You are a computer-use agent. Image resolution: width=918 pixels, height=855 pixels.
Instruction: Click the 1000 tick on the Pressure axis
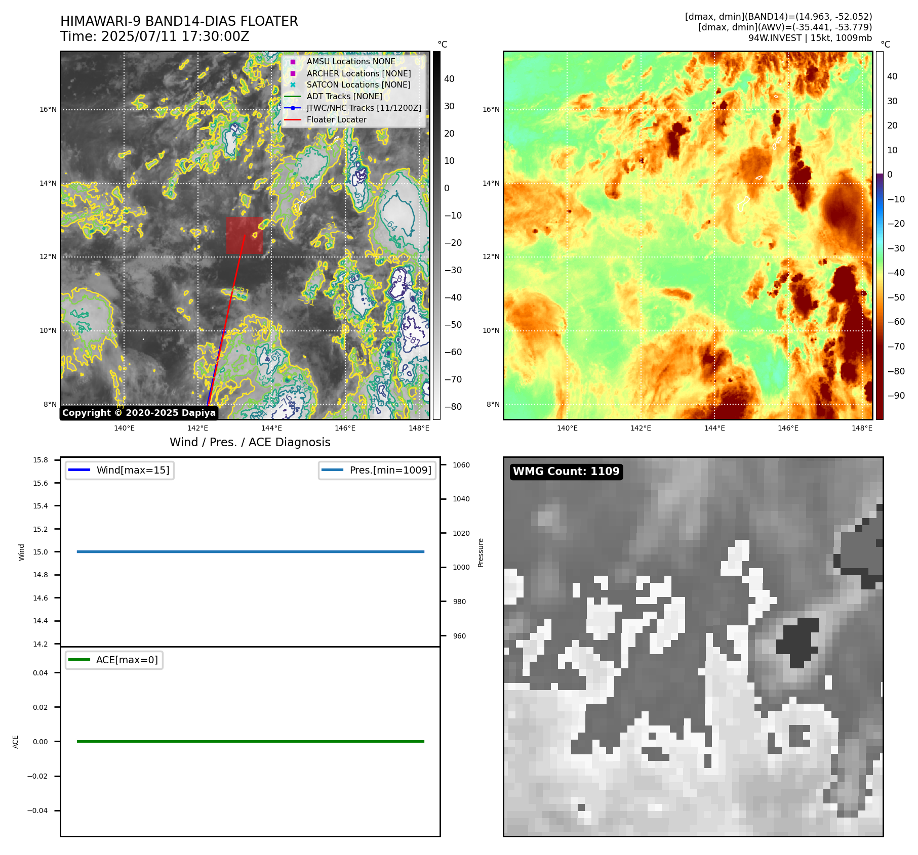point(461,568)
